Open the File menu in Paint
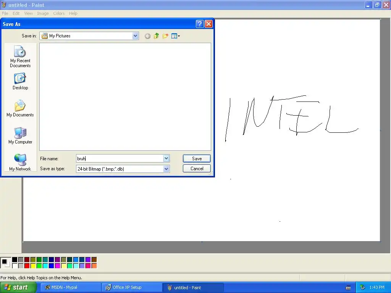Screen dimensions: 391x293 pyautogui.click(x=5, y=13)
